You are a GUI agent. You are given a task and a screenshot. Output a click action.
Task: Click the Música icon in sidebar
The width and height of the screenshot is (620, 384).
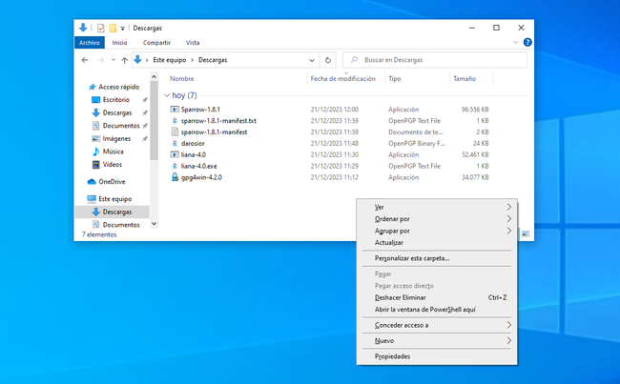[95, 151]
